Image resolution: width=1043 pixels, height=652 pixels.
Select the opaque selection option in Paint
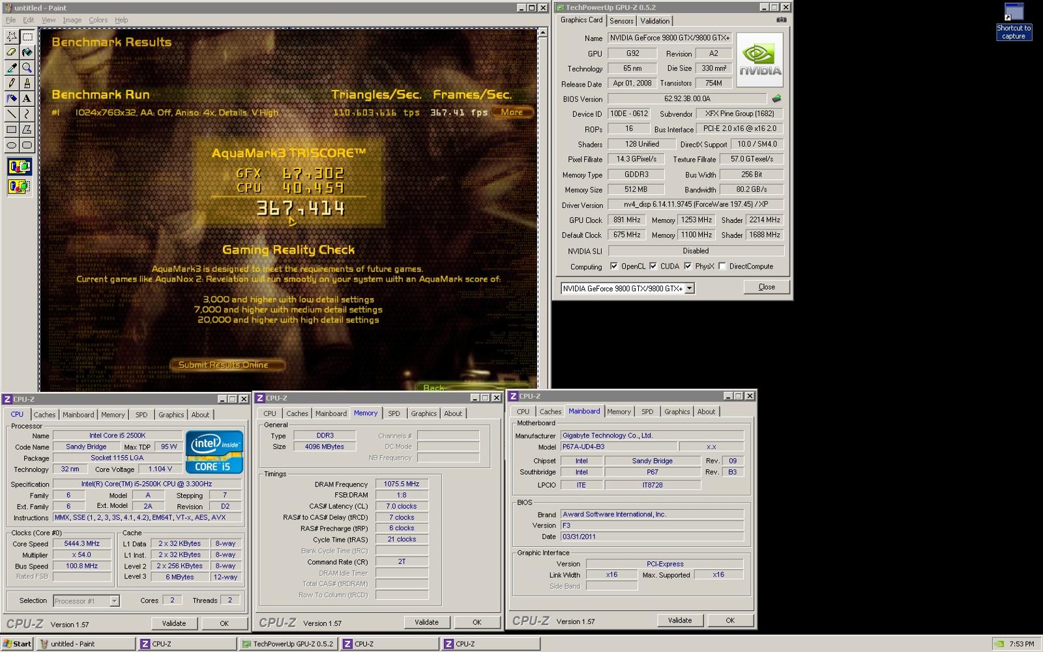[20, 167]
